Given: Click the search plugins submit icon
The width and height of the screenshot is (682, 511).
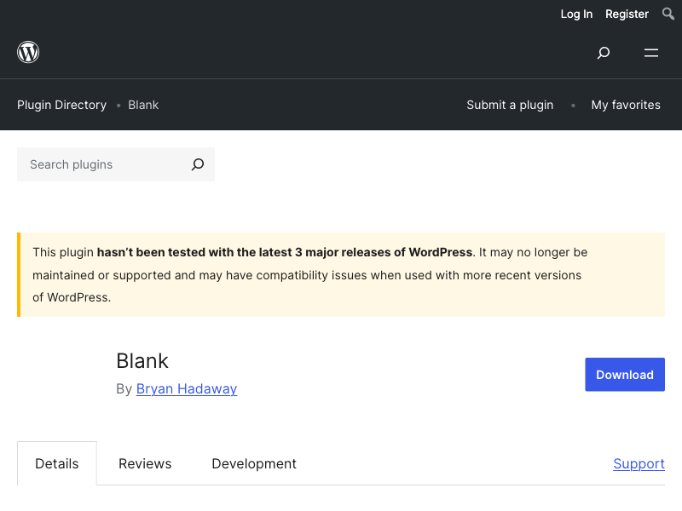Looking at the screenshot, I should 198,164.
